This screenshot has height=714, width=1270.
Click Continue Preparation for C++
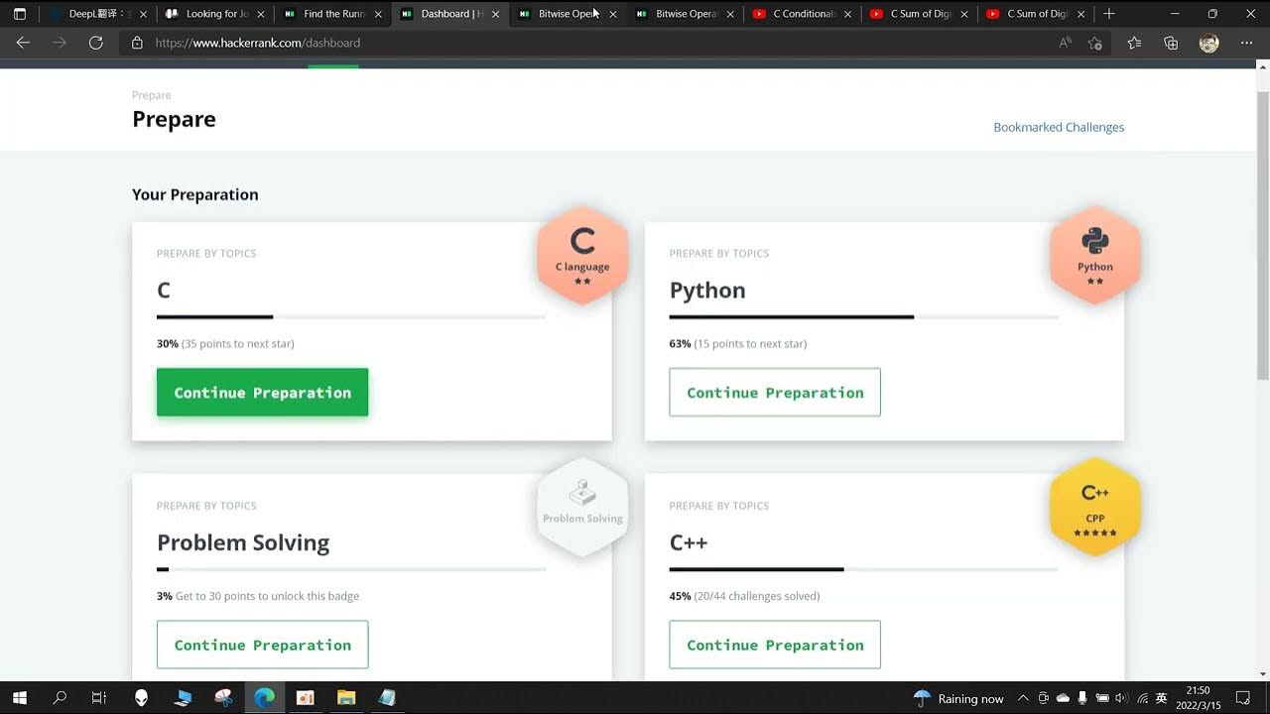point(775,645)
